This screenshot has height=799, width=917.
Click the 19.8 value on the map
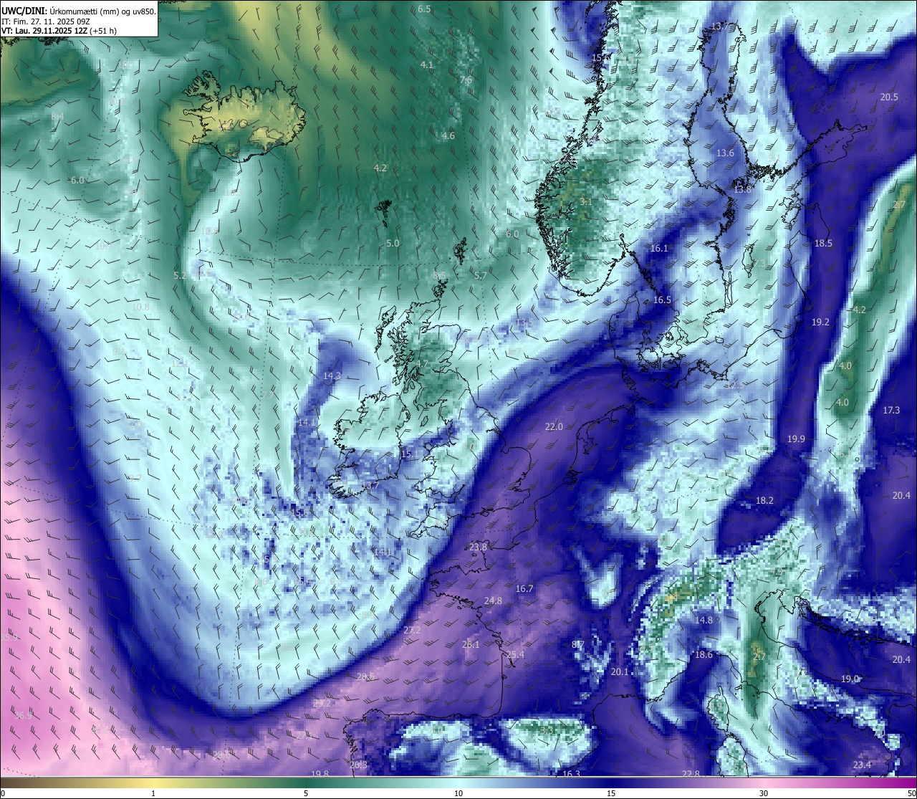click(x=320, y=774)
